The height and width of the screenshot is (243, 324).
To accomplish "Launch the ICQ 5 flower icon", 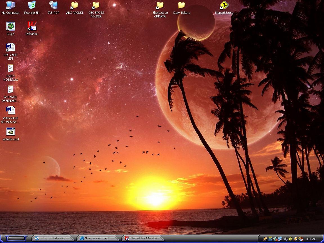I will coord(10,26).
